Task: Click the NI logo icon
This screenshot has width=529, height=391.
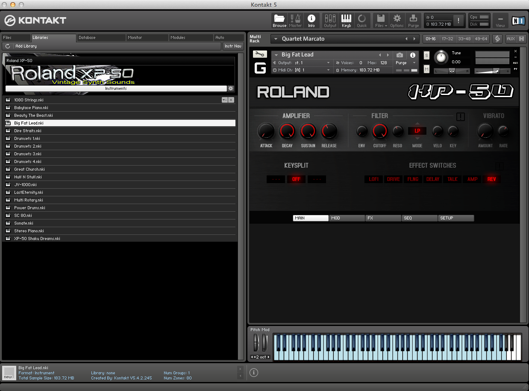Action: coord(518,20)
